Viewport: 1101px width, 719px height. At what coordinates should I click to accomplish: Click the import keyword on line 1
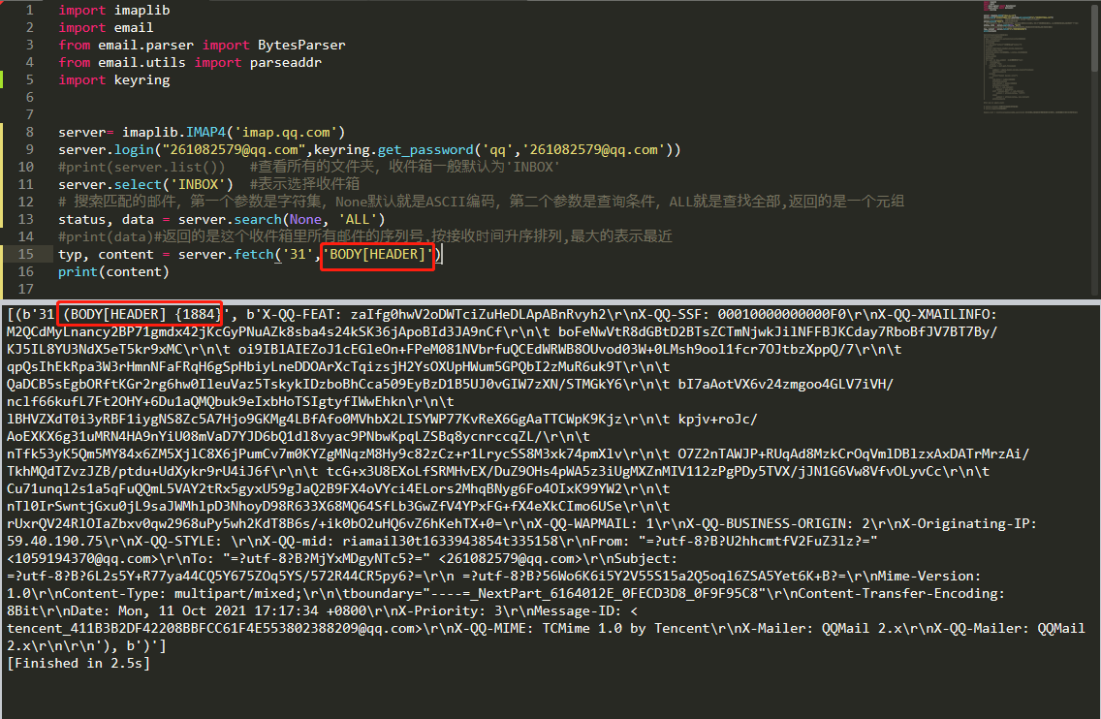pos(82,10)
